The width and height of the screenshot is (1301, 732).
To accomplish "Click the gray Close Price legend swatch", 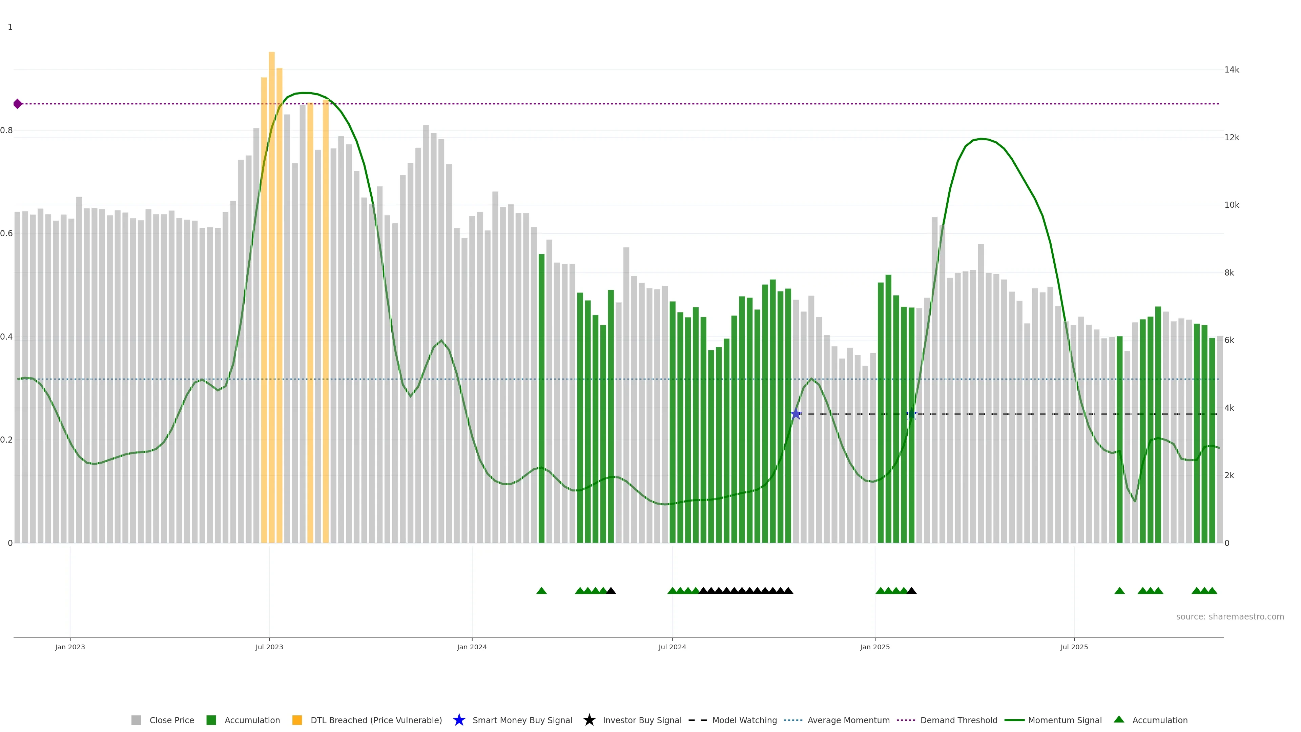I will tap(136, 720).
